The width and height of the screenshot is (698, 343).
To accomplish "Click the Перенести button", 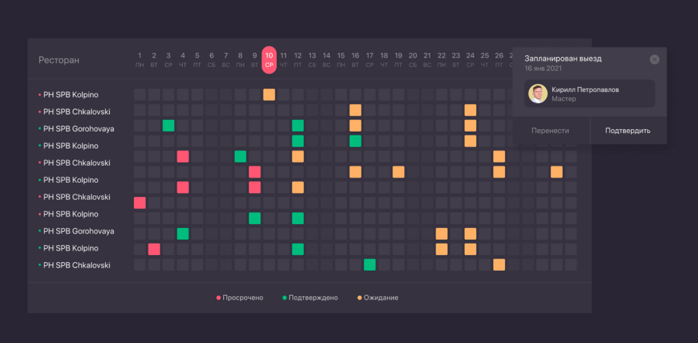I will tap(550, 130).
